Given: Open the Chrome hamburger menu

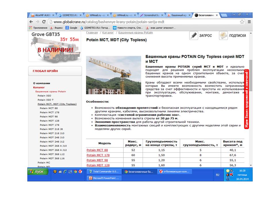Looking at the screenshot, I should (249, 22).
